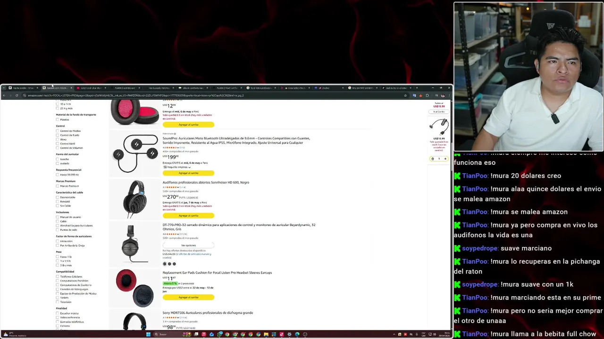The image size is (604, 339).
Task: Open the taskbar volume icon
Action: coord(434,334)
